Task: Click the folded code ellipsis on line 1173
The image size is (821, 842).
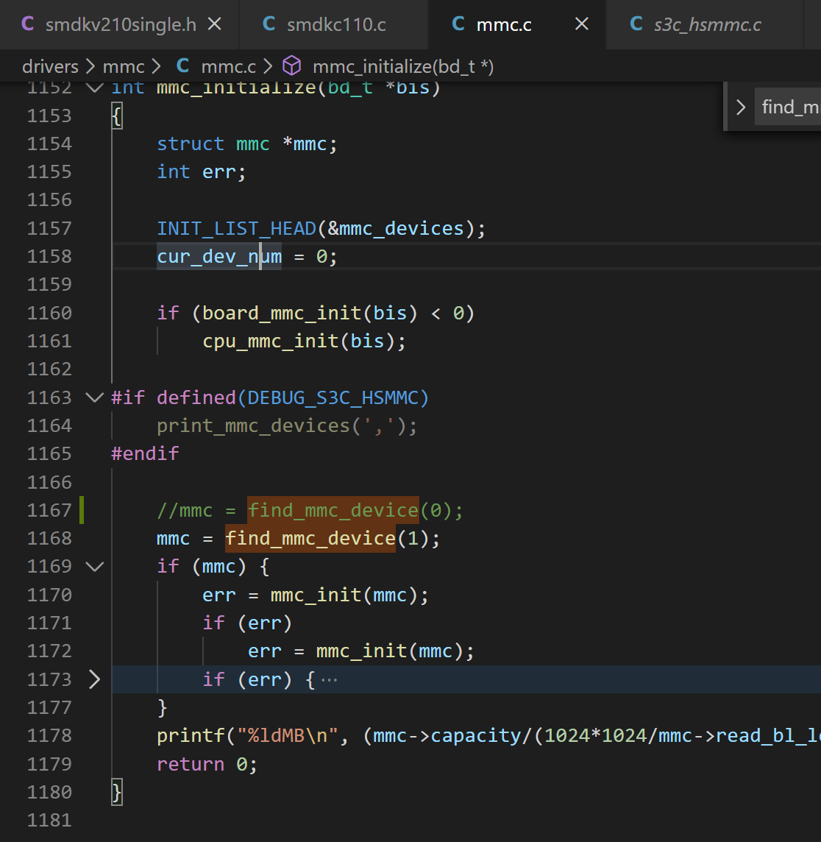Action: tap(329, 679)
